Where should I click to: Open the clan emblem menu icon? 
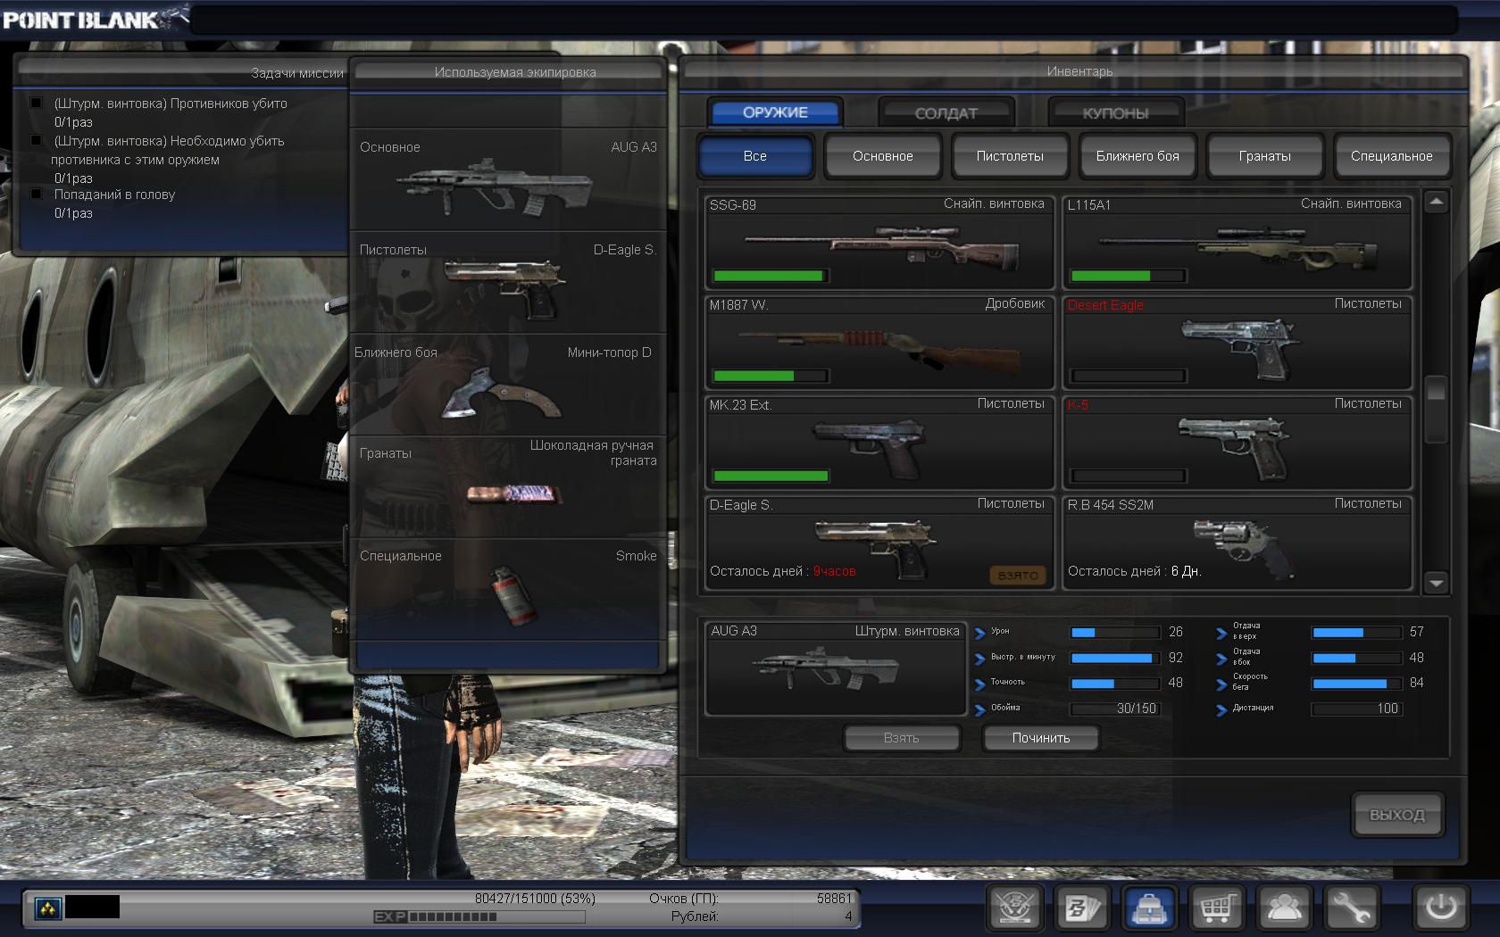pyautogui.click(x=1016, y=908)
